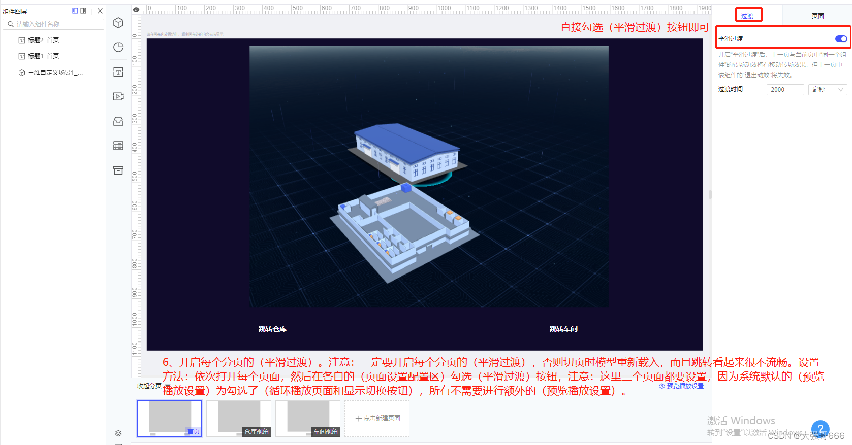Toggle the 平滑过渡 switch
Viewport: 852px width, 445px height.
[x=841, y=39]
